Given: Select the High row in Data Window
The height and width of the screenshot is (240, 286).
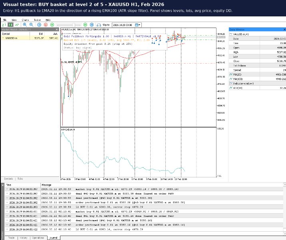Looking at the screenshot, I should click(x=257, y=52).
